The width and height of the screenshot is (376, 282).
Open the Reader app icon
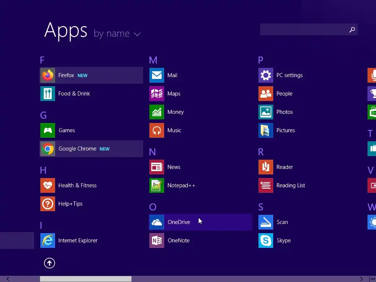pos(266,167)
